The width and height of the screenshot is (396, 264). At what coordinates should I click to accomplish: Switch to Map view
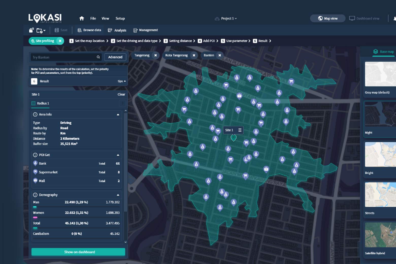[328, 18]
